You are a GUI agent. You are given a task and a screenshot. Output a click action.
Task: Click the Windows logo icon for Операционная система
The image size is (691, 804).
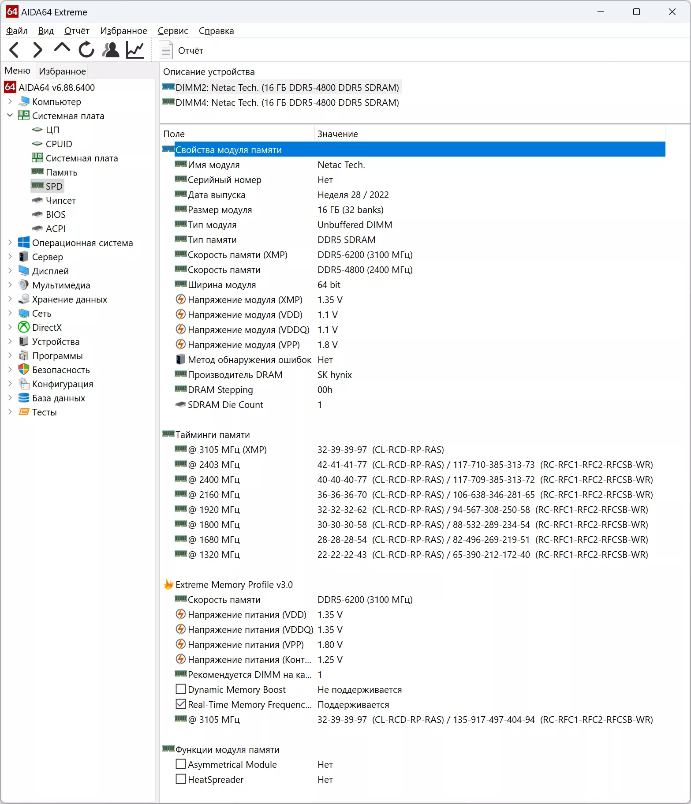[24, 243]
